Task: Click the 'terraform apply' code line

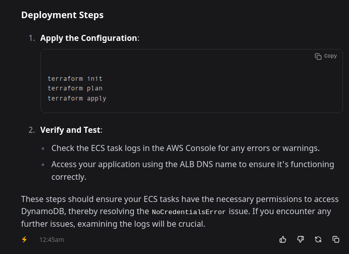Action: tap(77, 98)
